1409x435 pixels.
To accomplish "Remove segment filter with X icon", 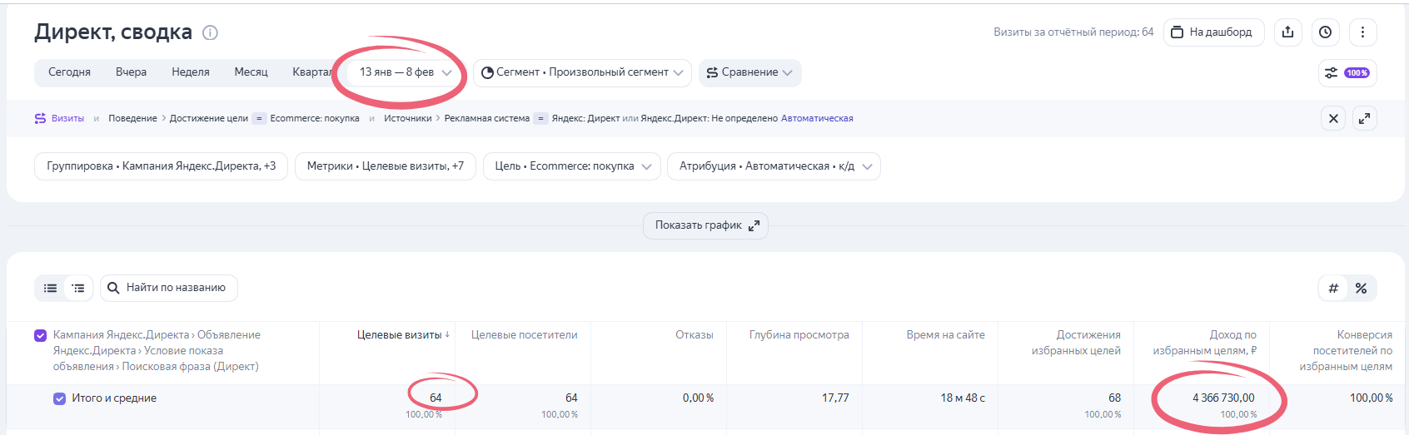I will tap(1333, 118).
